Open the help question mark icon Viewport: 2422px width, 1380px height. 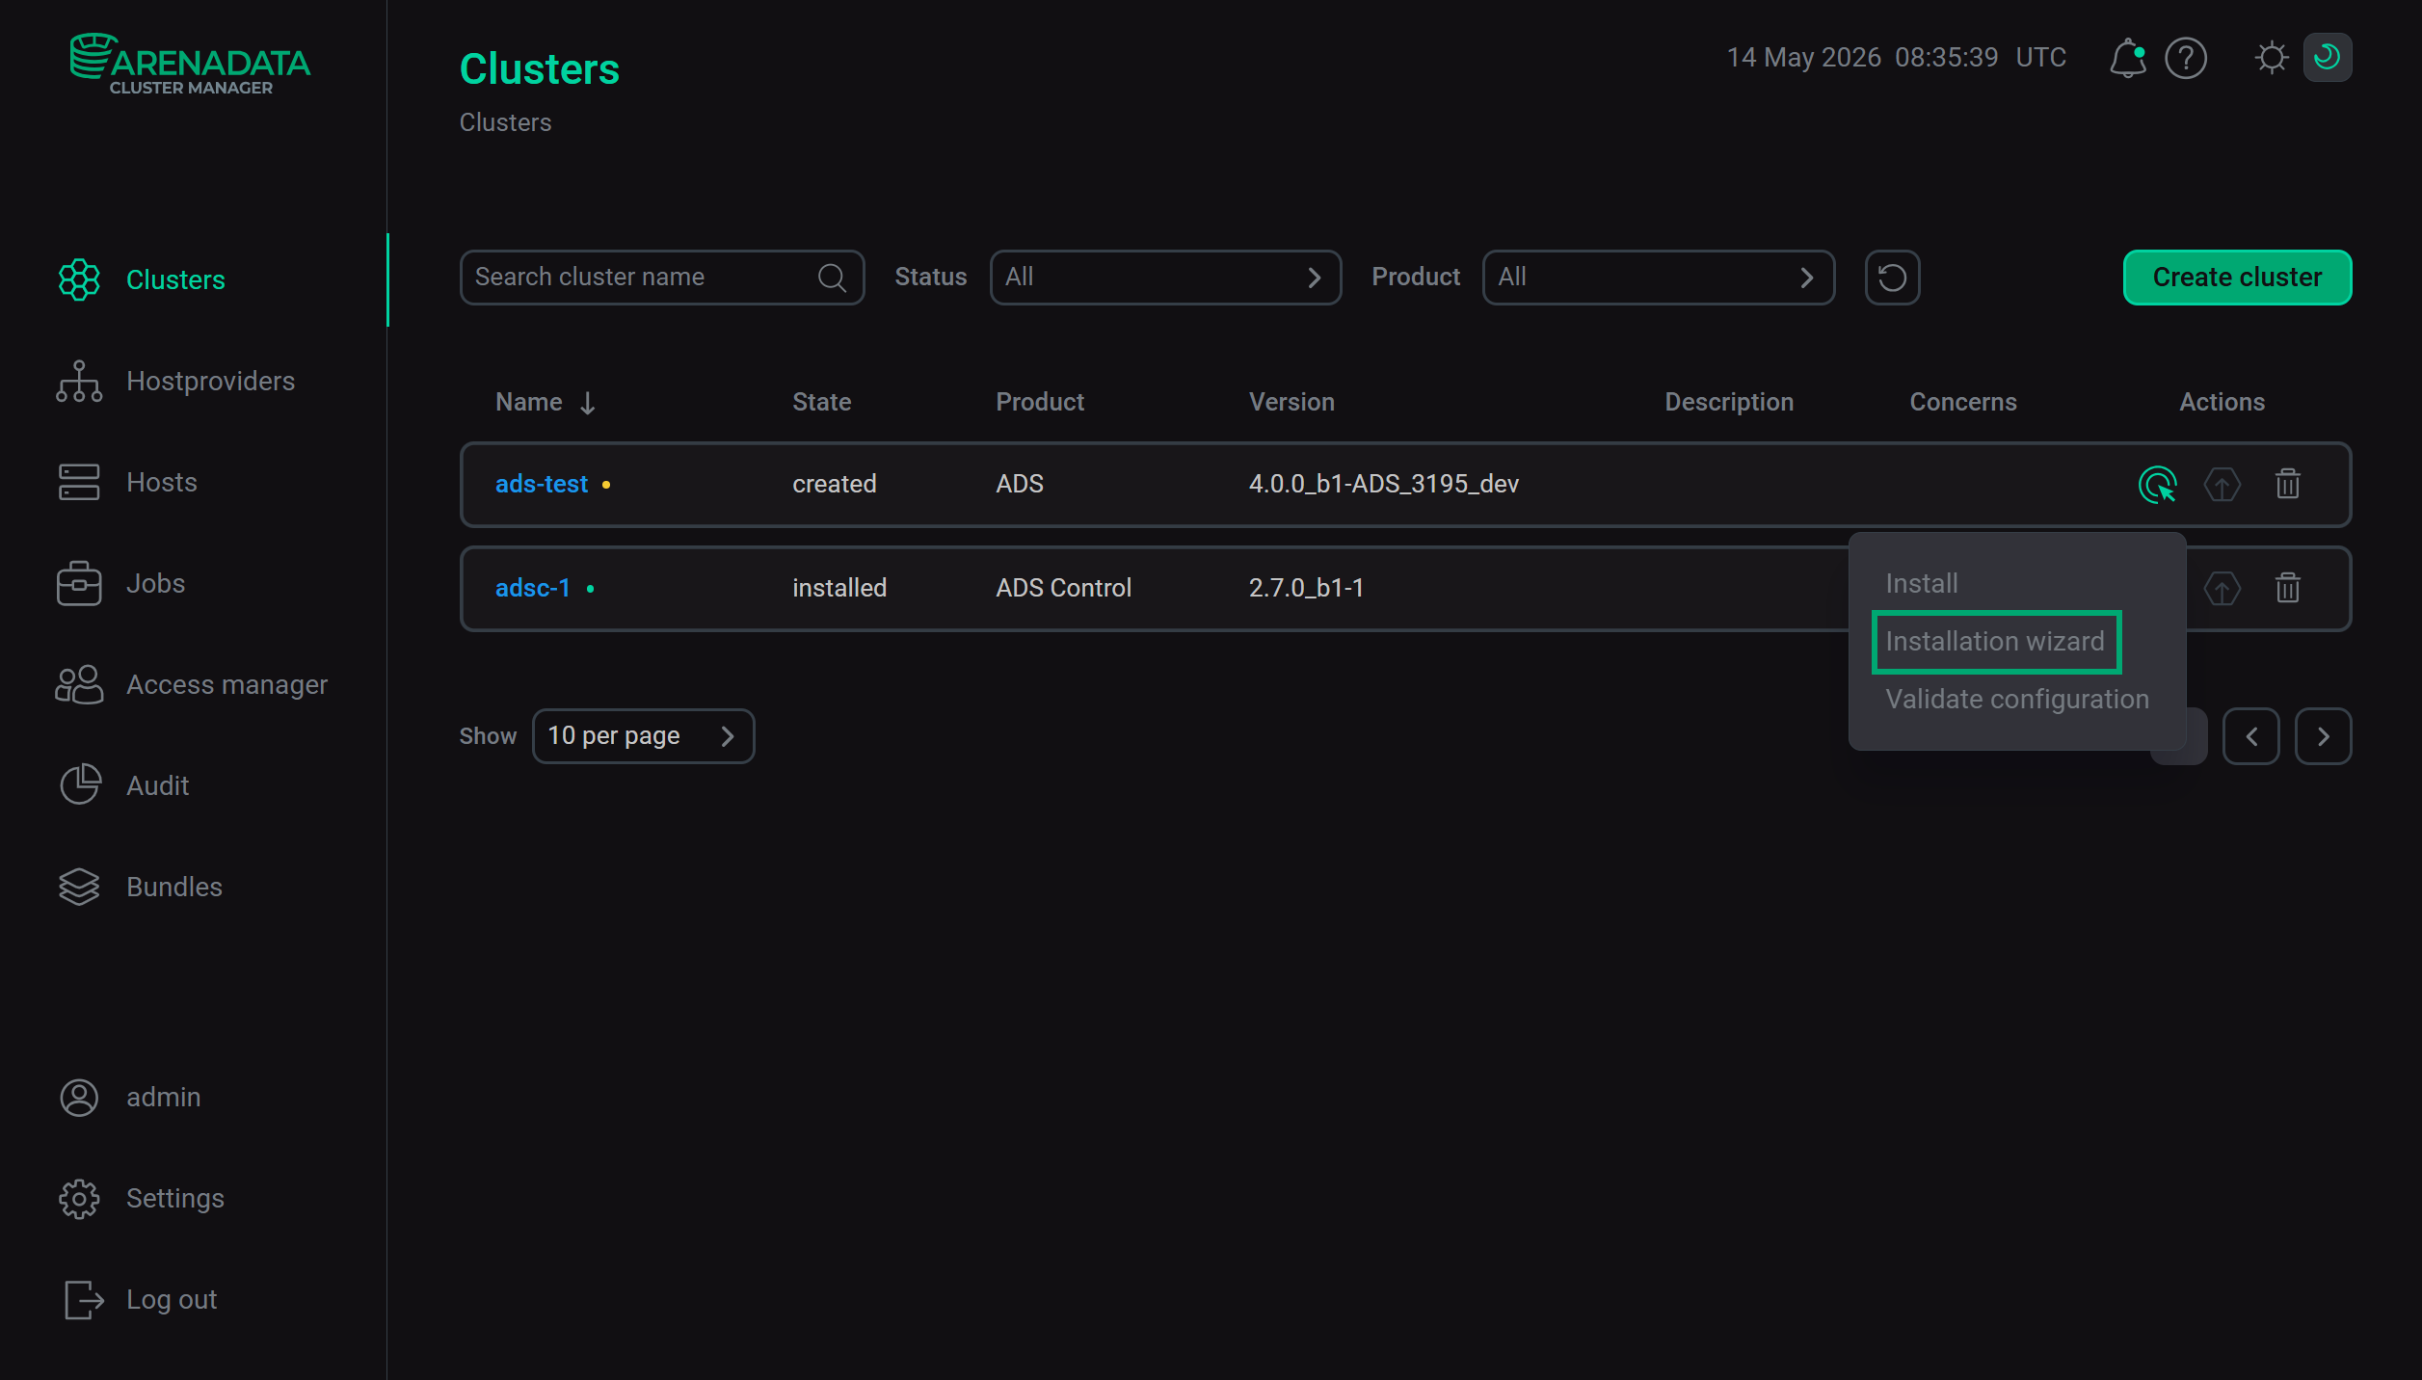[x=2186, y=58]
